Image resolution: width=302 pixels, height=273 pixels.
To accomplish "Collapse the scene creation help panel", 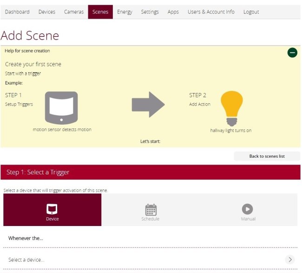I will 292,53.
